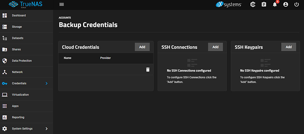This screenshot has width=304, height=134.
Task: Open the Storage menu item
Action: (17, 27)
